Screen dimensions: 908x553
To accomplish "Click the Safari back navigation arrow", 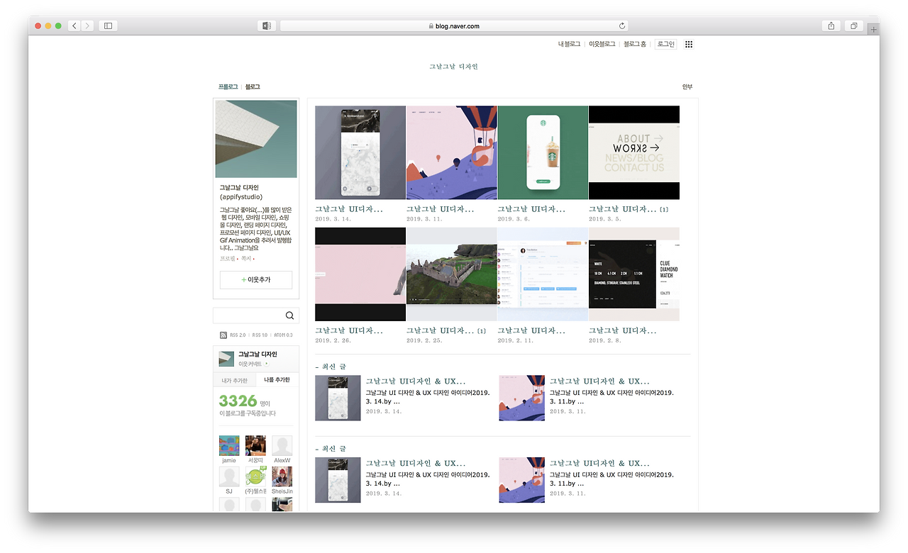I will (x=74, y=26).
